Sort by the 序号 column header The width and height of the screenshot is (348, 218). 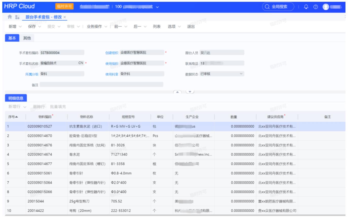click(13, 117)
